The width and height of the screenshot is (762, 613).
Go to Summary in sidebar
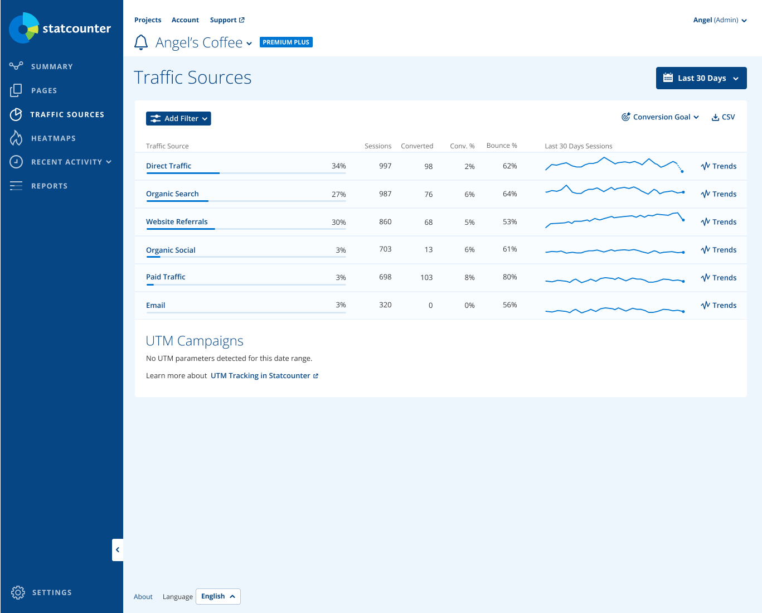52,66
